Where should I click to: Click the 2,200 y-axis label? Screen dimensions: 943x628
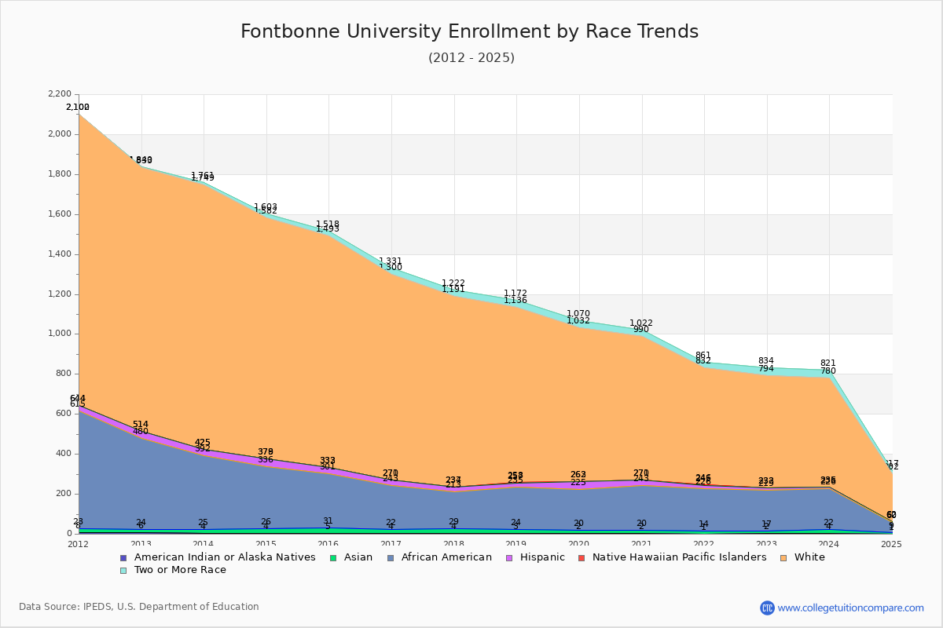(x=61, y=94)
